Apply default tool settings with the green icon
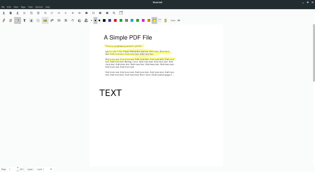Viewport: 315px width, 172px height. pos(79,20)
